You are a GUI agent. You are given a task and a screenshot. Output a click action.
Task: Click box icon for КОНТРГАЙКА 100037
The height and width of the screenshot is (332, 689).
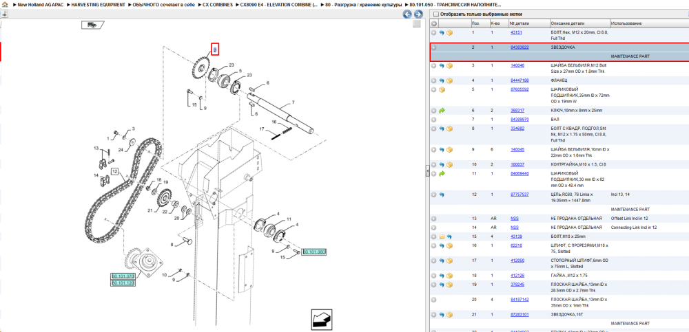pyautogui.click(x=449, y=164)
